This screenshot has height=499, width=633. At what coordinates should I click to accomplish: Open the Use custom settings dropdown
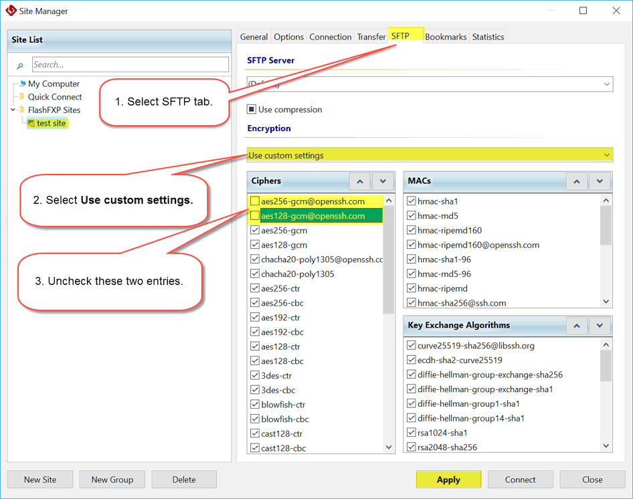(430, 155)
